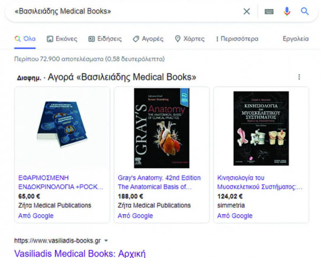Open the Gray's Anatomy 42nd Edition link
321x258 pixels.
[159, 182]
